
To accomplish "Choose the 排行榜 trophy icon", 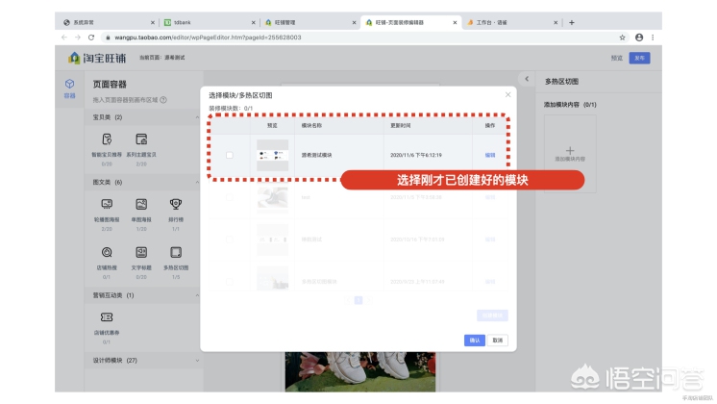I will [x=176, y=204].
